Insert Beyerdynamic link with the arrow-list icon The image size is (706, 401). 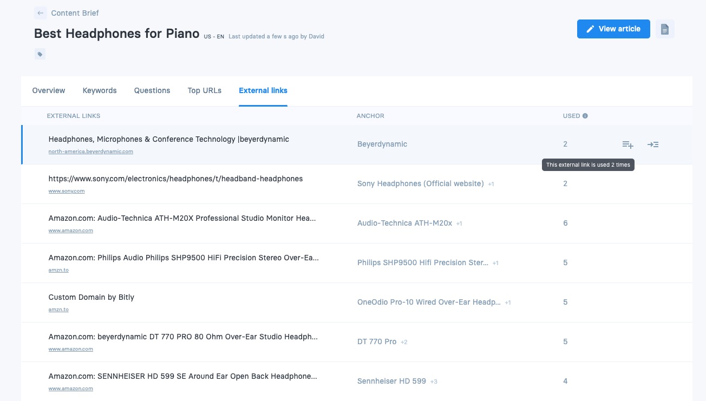click(653, 144)
